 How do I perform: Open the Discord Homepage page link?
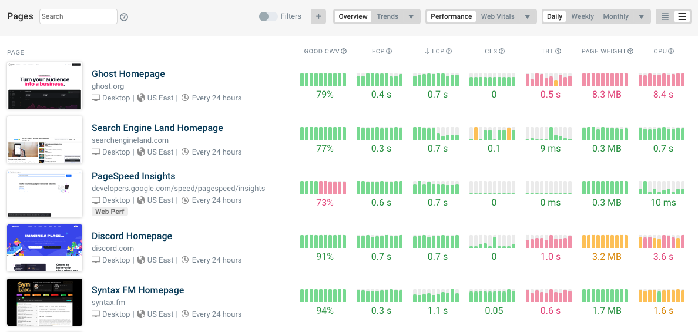pyautogui.click(x=132, y=236)
